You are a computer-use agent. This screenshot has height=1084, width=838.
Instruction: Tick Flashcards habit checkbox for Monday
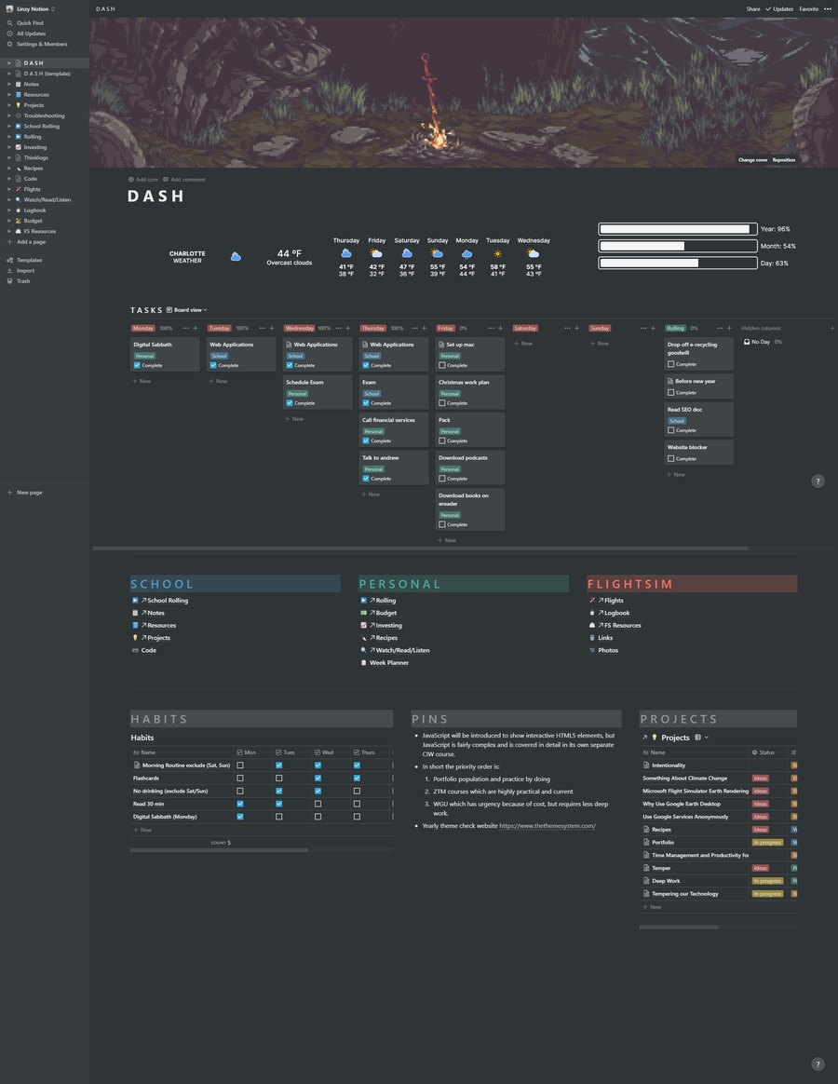(240, 778)
